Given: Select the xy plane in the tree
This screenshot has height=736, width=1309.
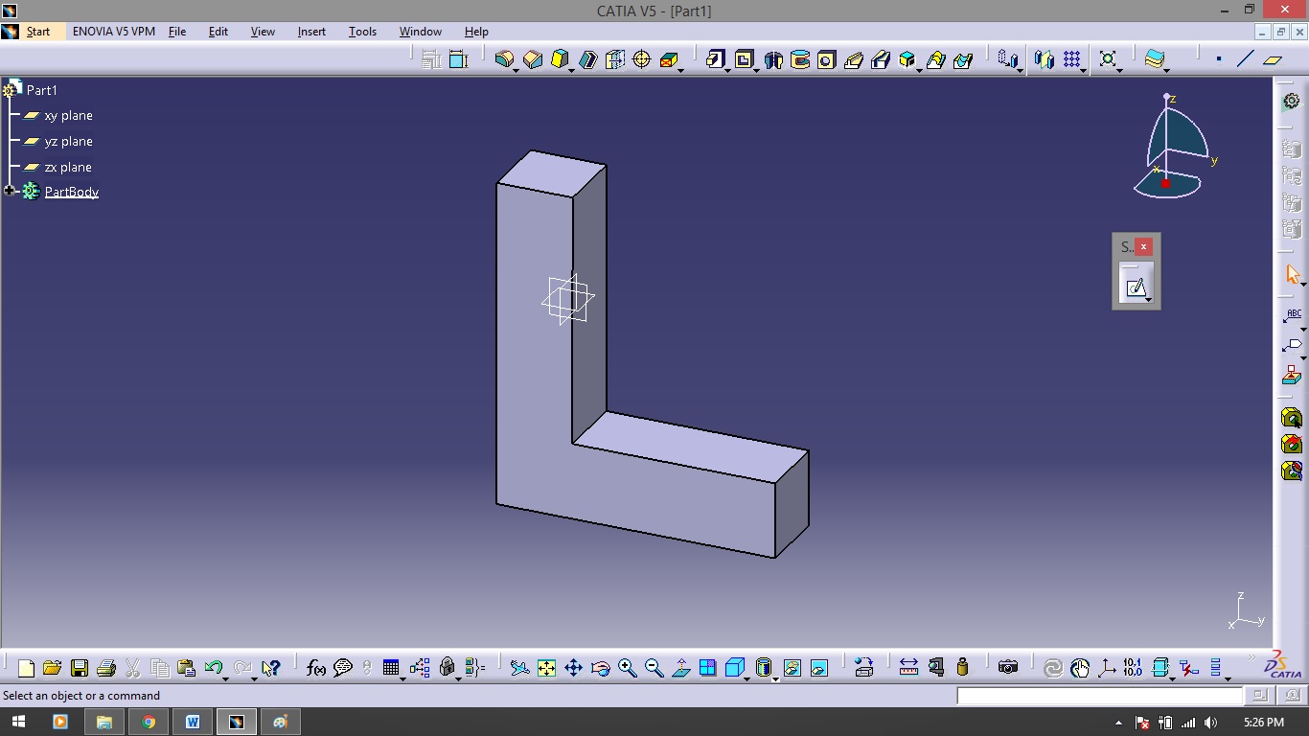Looking at the screenshot, I should tap(68, 116).
